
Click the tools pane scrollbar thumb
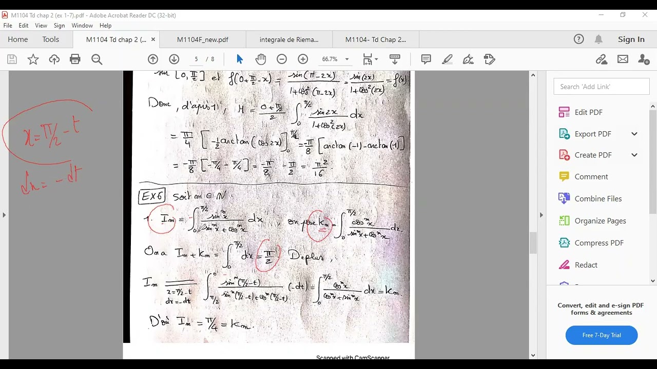coord(653,161)
